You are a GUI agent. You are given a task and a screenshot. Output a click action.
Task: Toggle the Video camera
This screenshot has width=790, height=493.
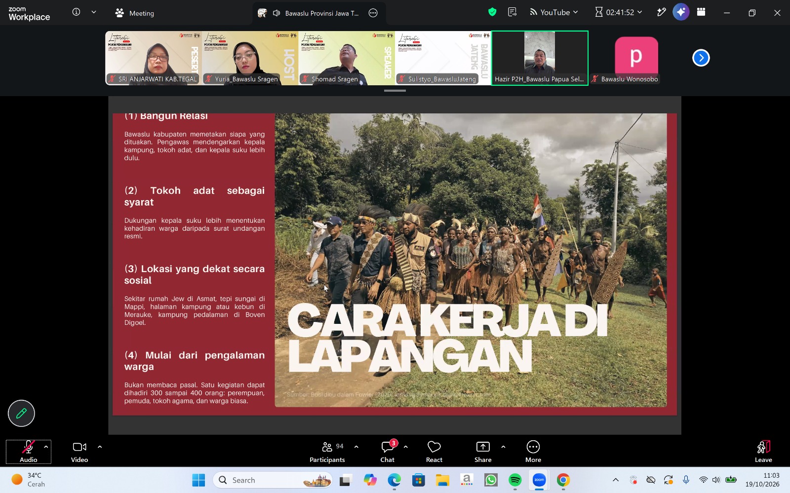tap(79, 452)
